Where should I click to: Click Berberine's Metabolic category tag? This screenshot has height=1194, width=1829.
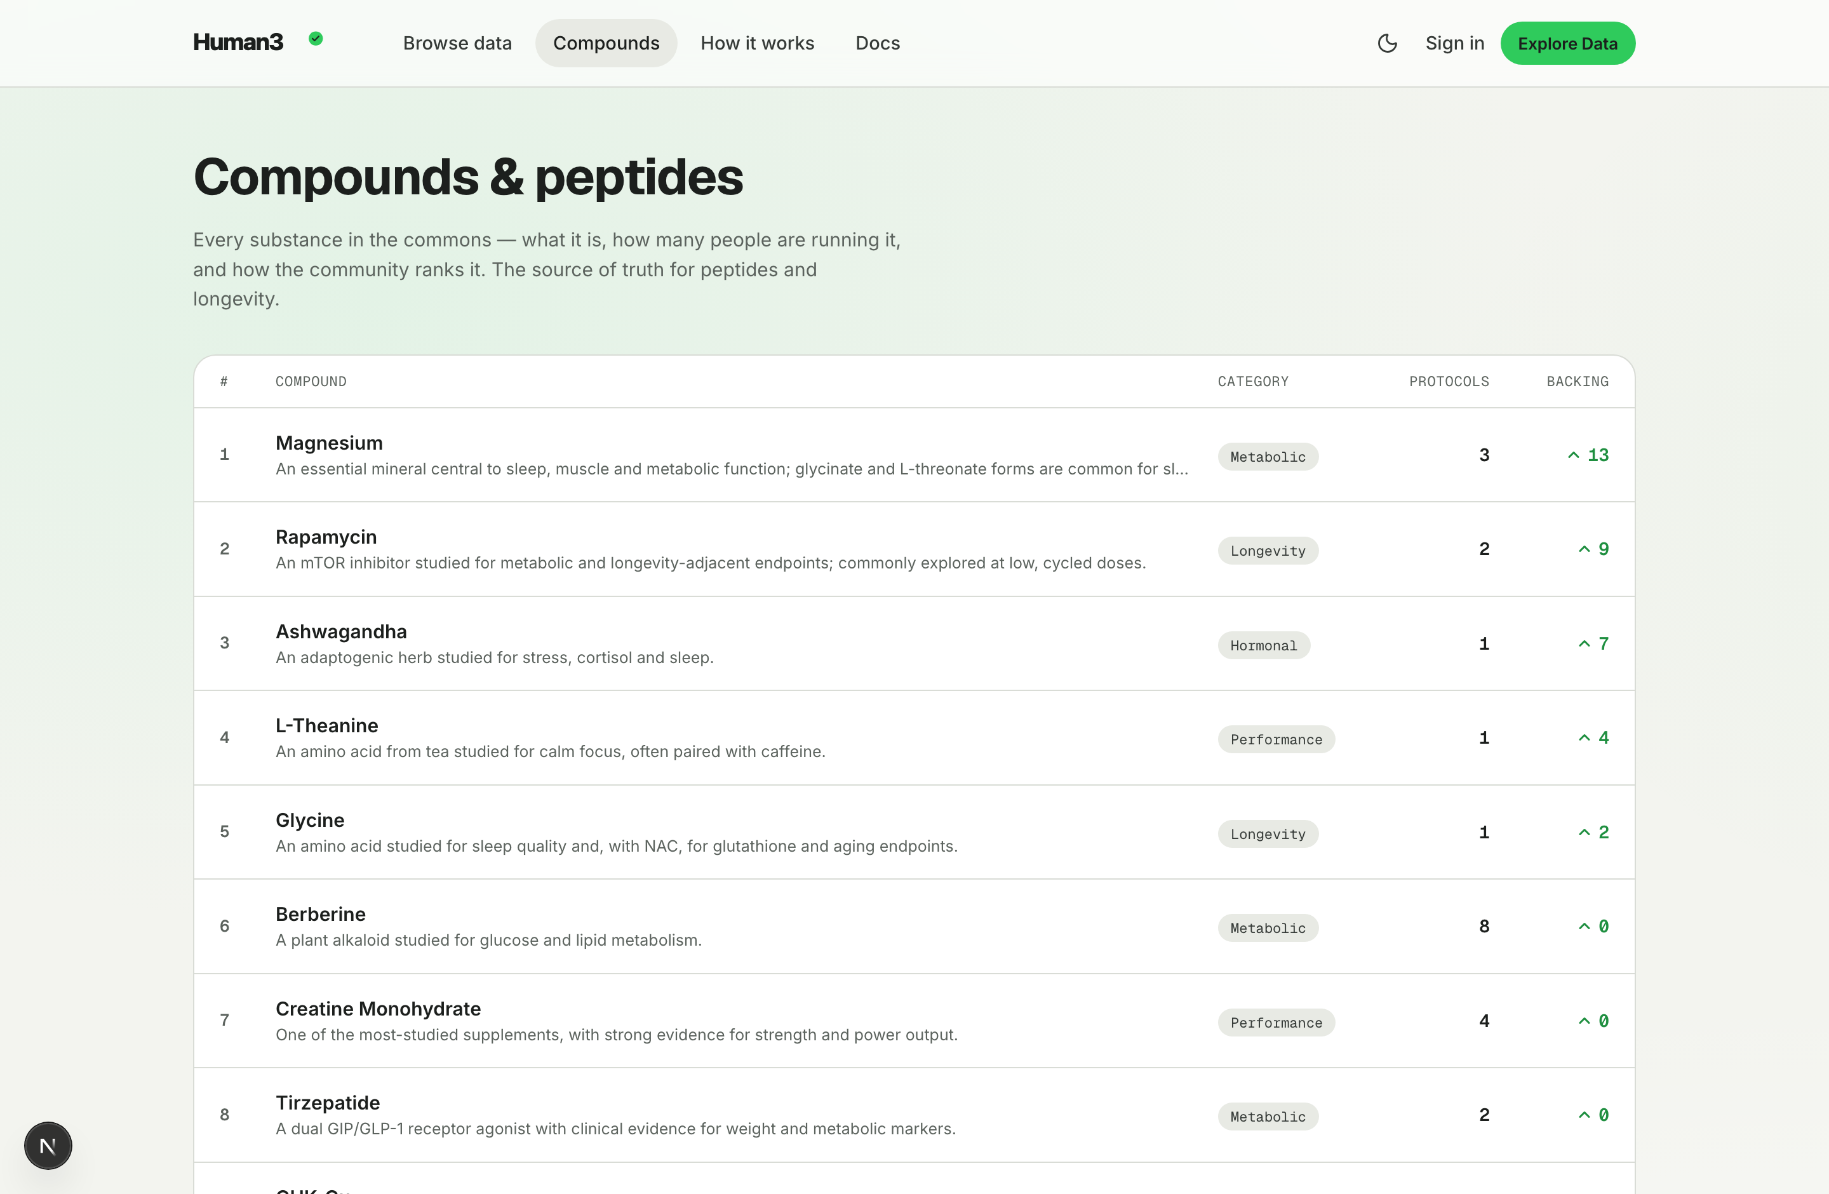[1268, 928]
